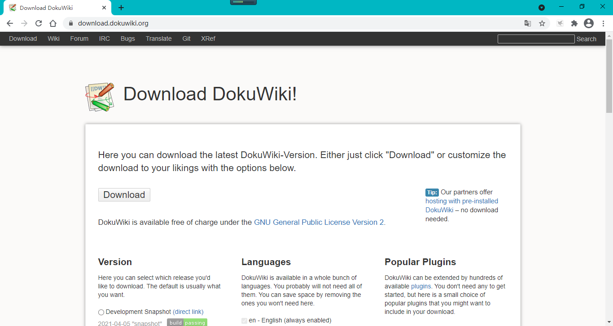Screen dimensions: 613x326
Task: Open the Google Translate icon in address bar
Action: pyautogui.click(x=528, y=23)
